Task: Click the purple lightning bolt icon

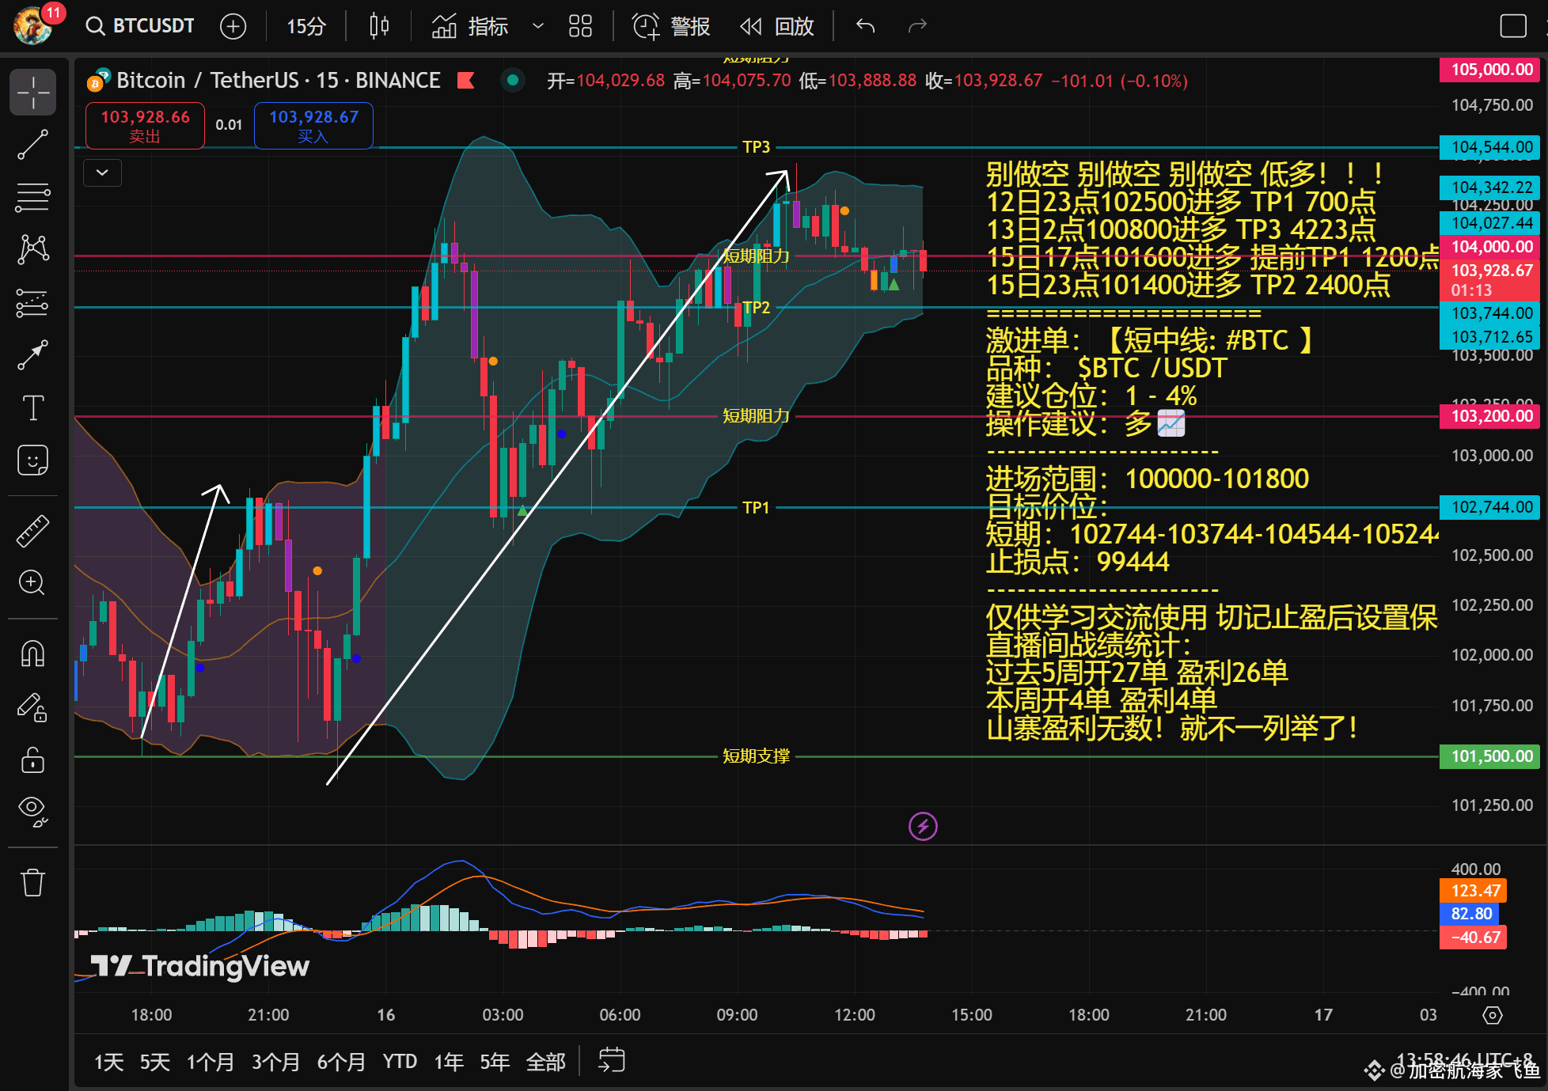Action: point(923,827)
